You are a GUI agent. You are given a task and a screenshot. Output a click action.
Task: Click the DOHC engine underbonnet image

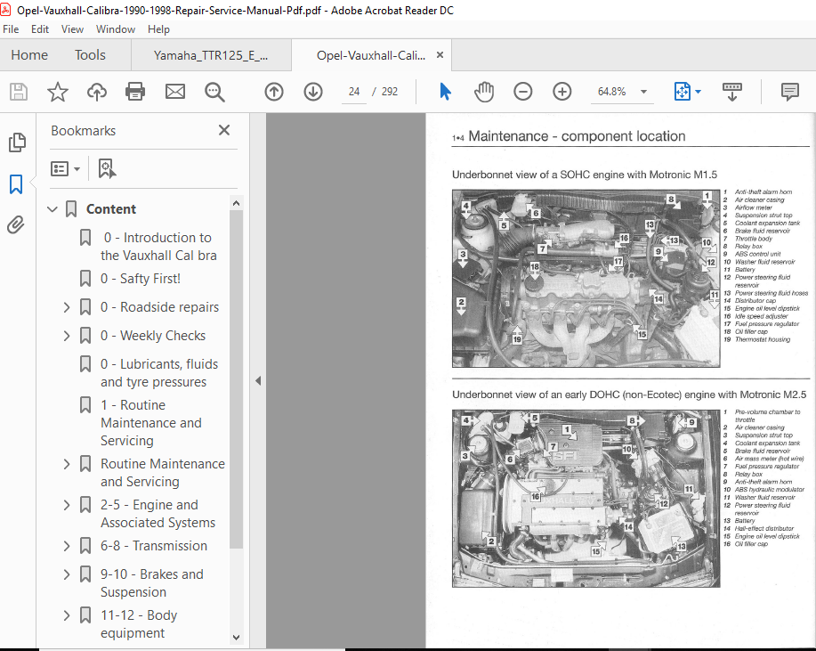pos(586,499)
